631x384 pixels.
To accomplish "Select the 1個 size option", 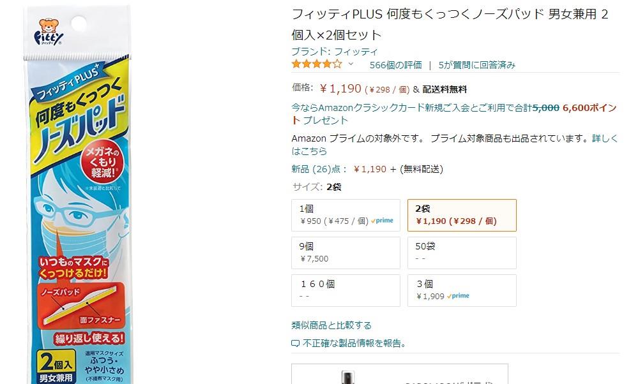I will pos(346,215).
